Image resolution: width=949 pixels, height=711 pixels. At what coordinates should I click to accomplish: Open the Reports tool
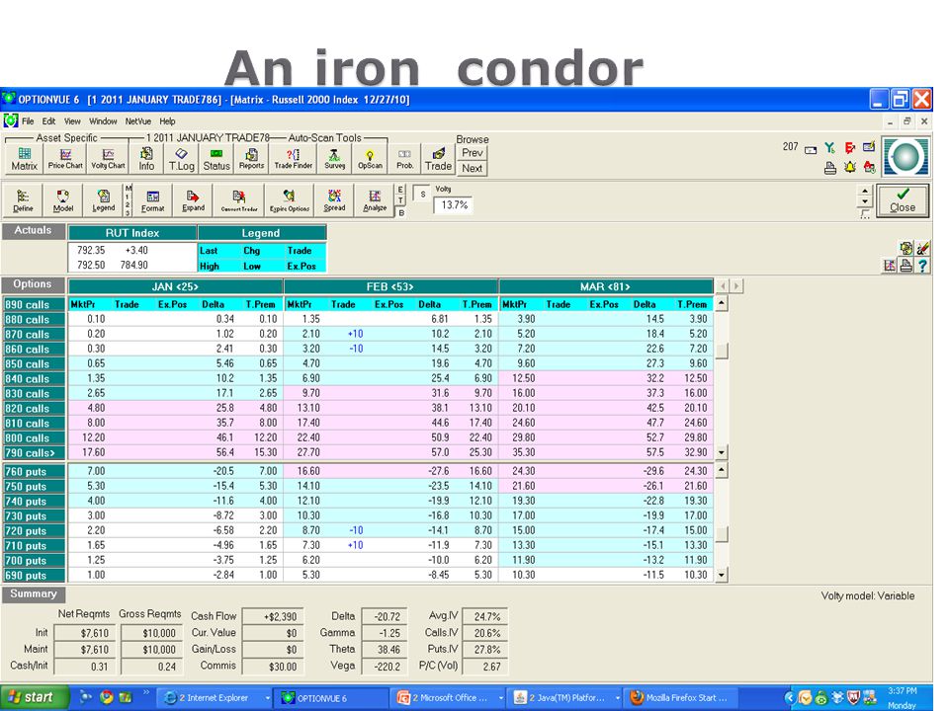(251, 159)
